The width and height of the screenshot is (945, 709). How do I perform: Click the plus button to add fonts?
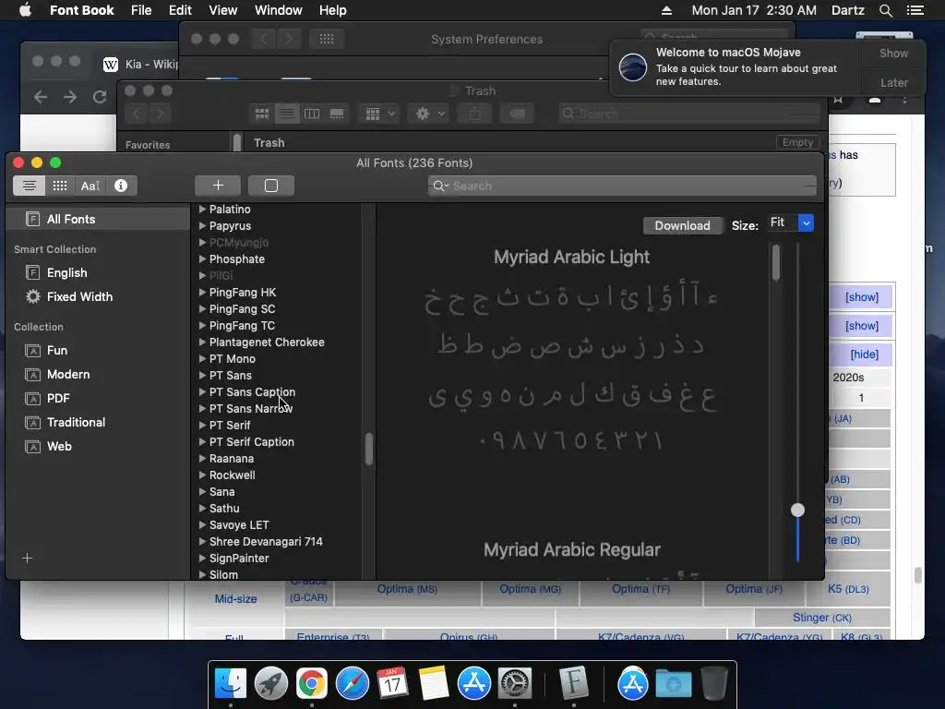coord(218,186)
